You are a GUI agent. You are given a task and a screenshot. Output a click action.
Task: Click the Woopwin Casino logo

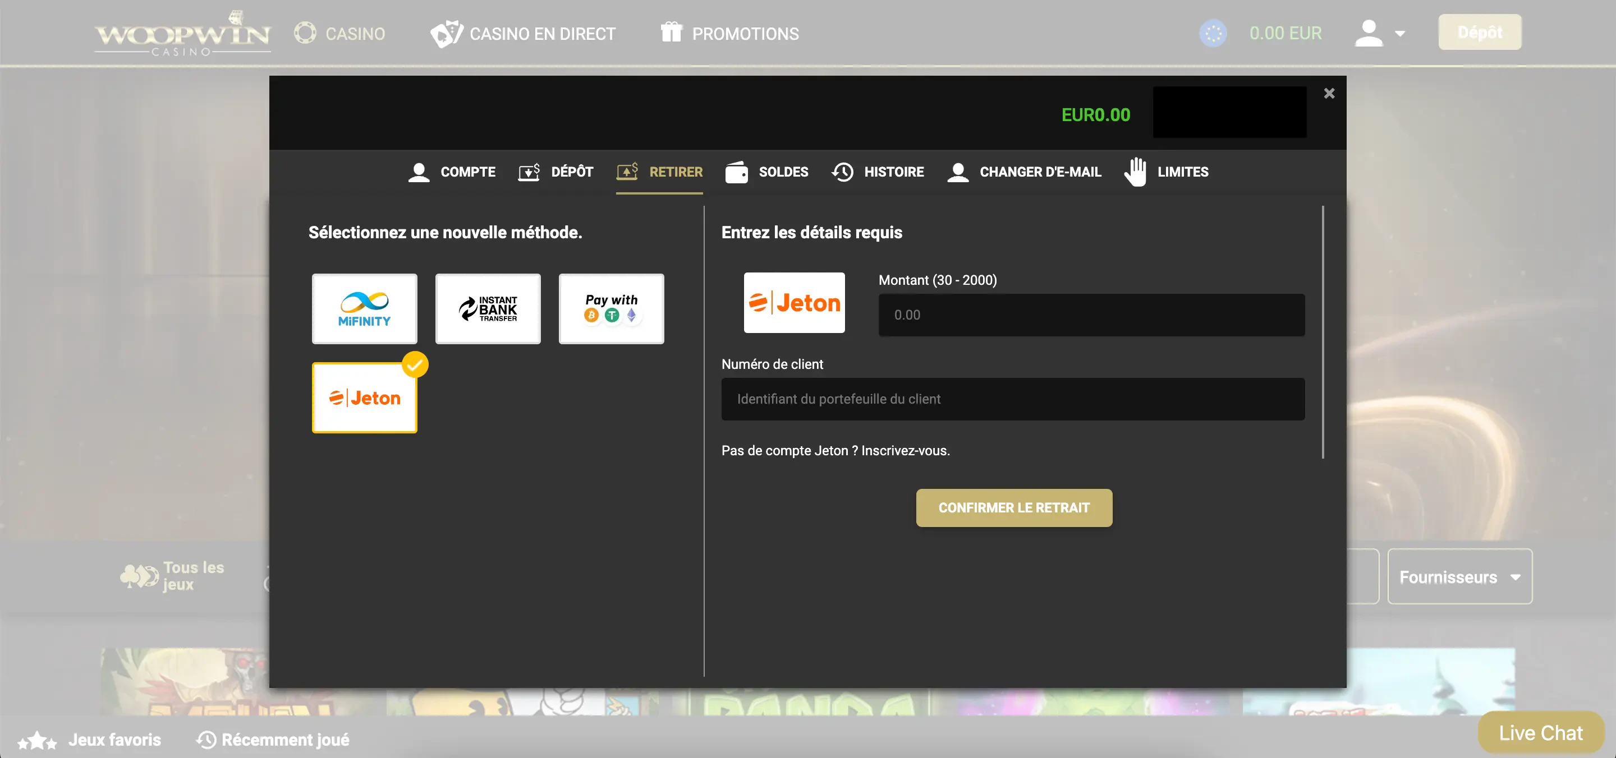pyautogui.click(x=182, y=34)
